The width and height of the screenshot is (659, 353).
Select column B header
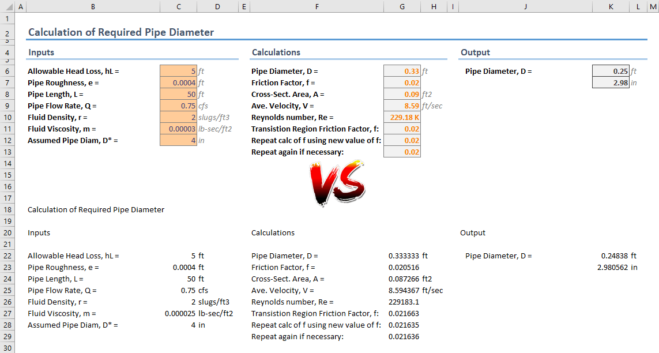[93, 6]
